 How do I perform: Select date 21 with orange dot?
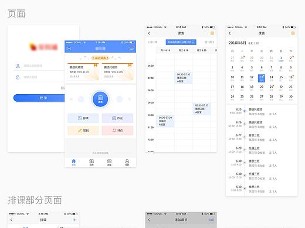pyautogui.click(x=272, y=88)
